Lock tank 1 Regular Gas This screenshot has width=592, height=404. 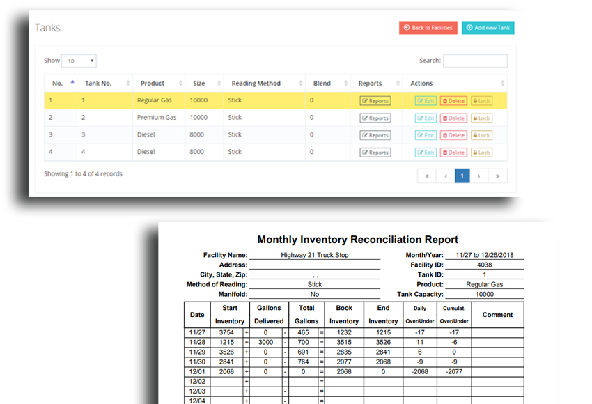pyautogui.click(x=481, y=101)
